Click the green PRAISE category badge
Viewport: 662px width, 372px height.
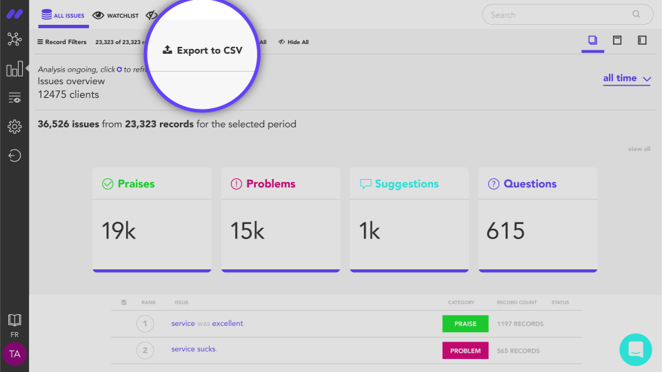(x=465, y=324)
